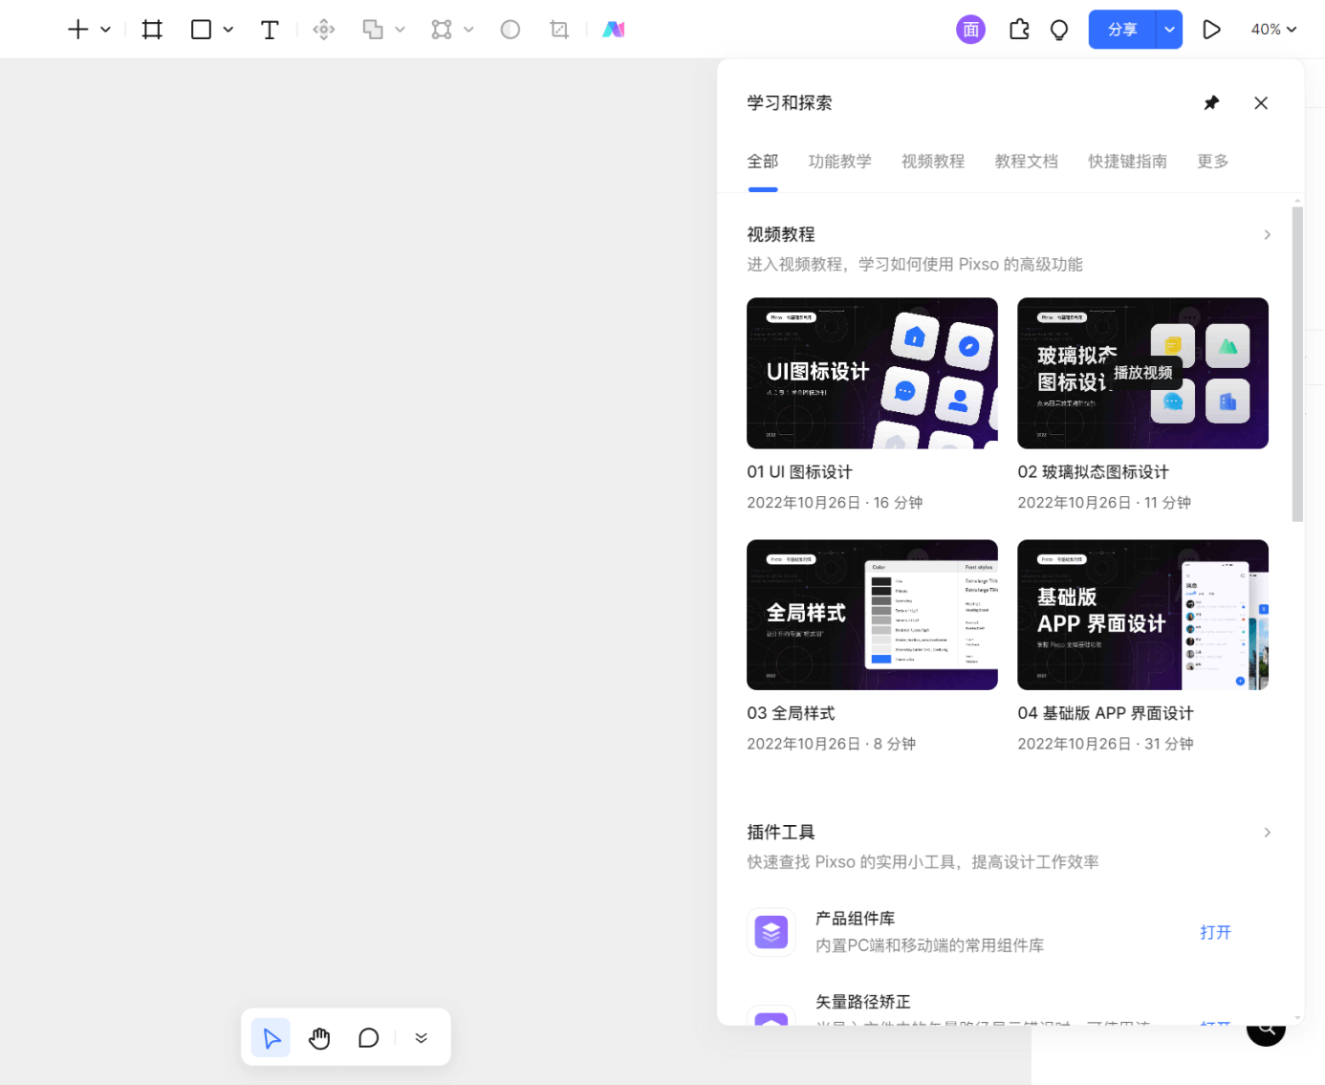Open boolean operation dropdown arrow
Viewport: 1325px width, 1085px height.
401,30
